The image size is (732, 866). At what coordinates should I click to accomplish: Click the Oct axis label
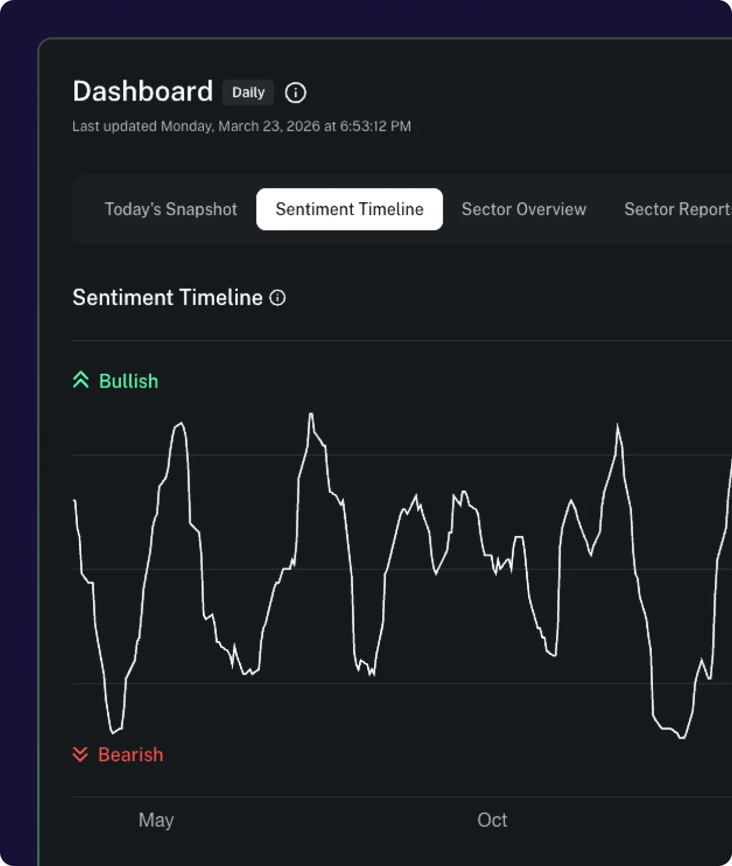pos(492,820)
